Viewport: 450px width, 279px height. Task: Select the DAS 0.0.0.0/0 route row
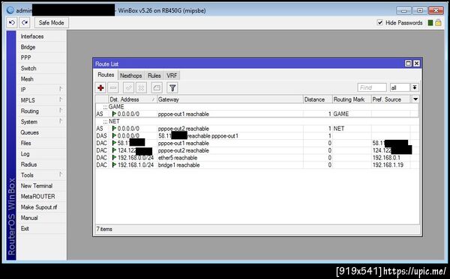click(256, 136)
